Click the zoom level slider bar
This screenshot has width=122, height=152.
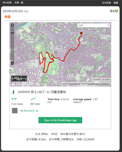tap(12, 48)
